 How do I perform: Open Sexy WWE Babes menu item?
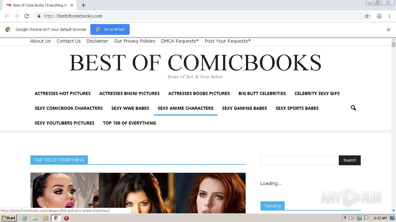pos(130,108)
